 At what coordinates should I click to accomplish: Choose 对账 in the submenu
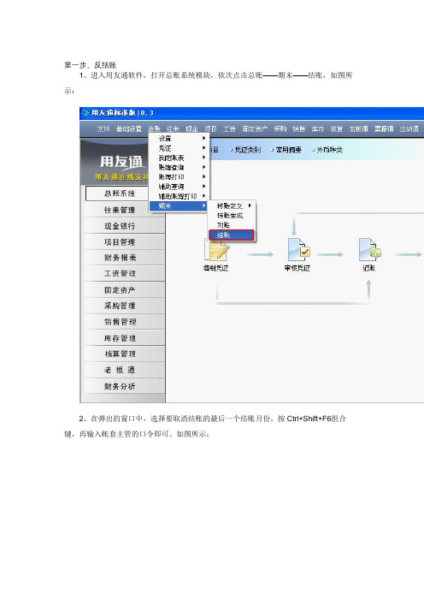point(232,225)
